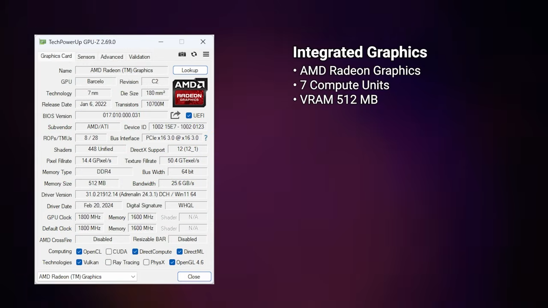548x308 pixels.
Task: Click the Close button at bottom
Action: pyautogui.click(x=194, y=277)
